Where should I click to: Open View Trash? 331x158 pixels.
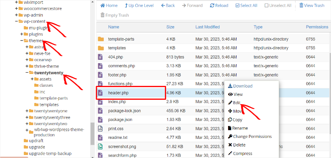(312, 6)
